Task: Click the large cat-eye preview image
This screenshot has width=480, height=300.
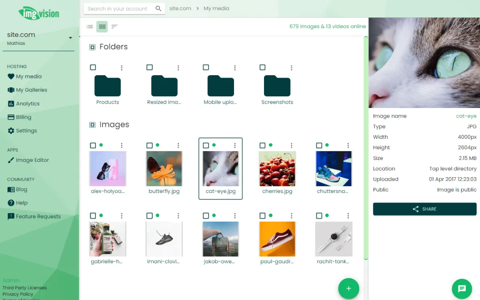Action: [x=424, y=63]
